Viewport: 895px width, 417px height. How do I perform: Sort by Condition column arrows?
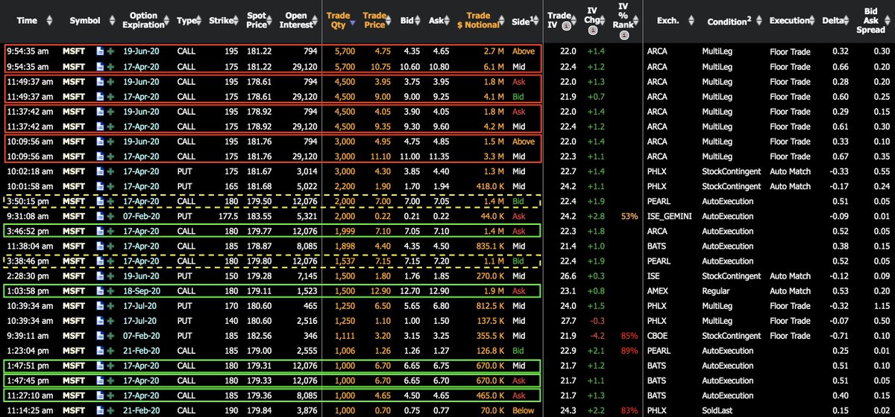tap(758, 21)
